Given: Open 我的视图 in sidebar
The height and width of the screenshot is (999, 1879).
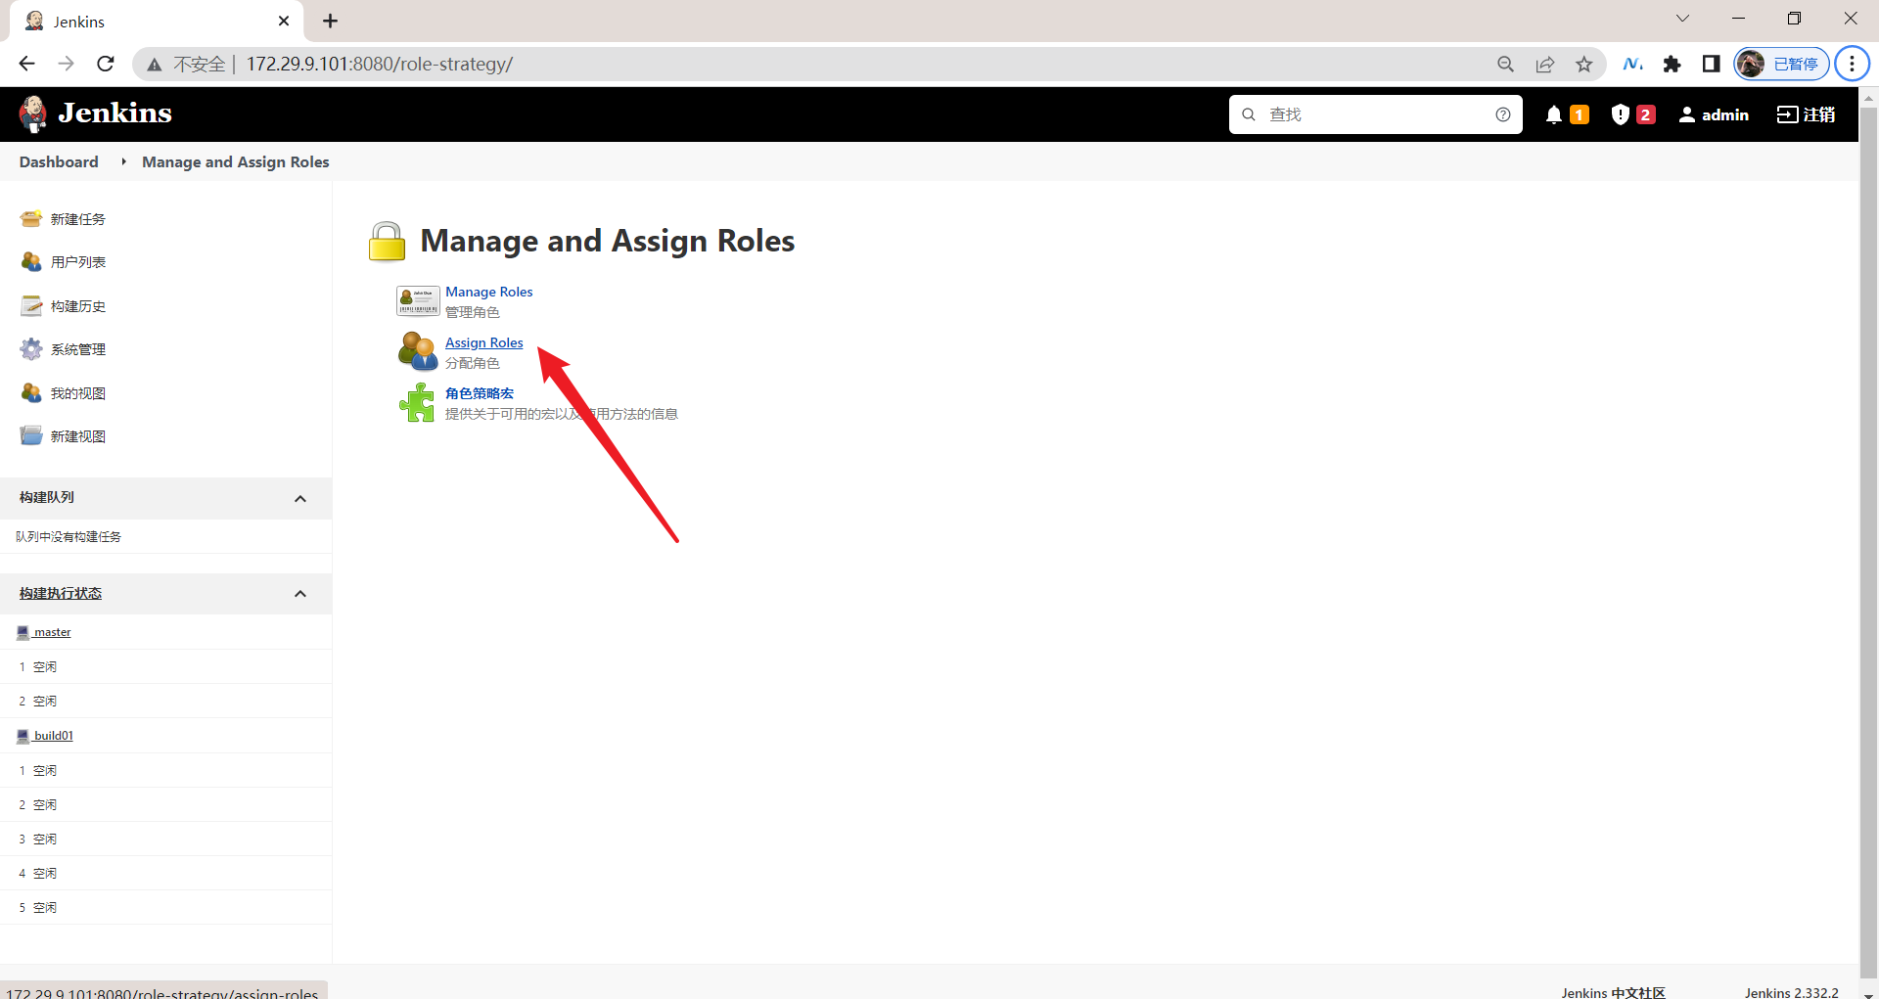Looking at the screenshot, I should pyautogui.click(x=78, y=393).
